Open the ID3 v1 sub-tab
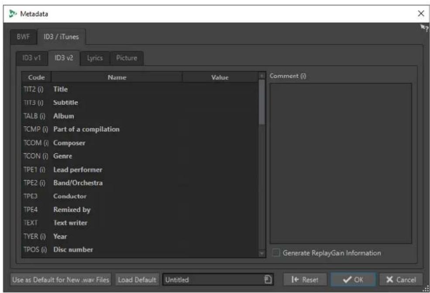 [32, 58]
